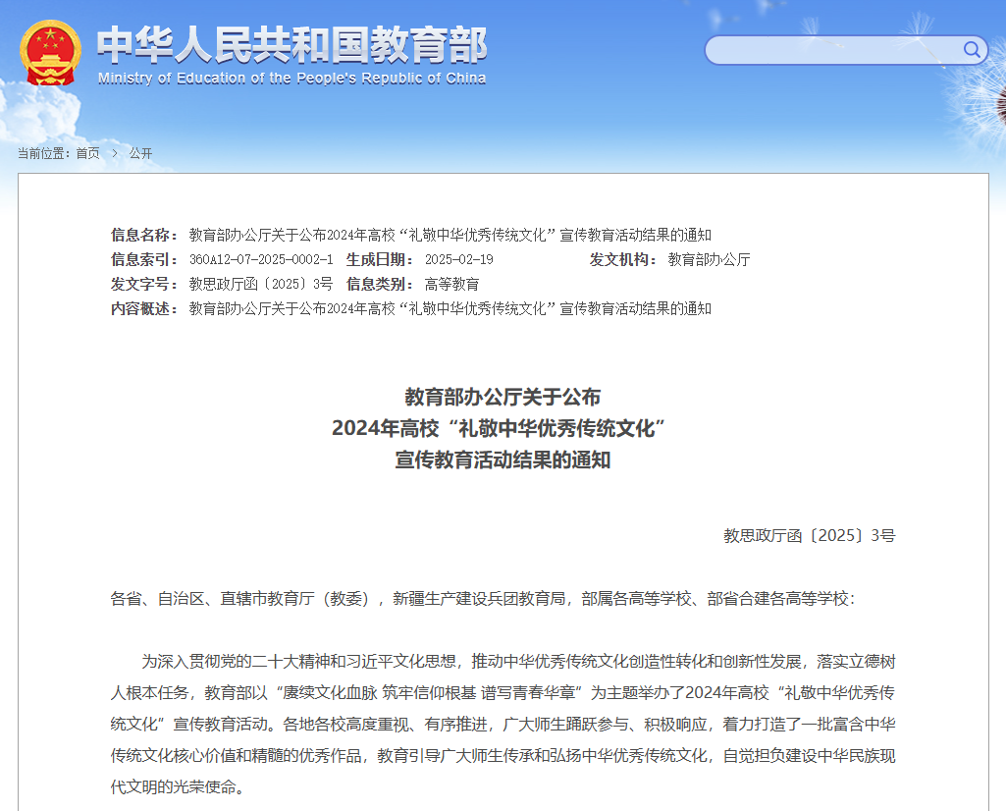Viewport: 1006px width, 811px height.
Task: Click 教育部办公厅 beside 发文机构
Action: point(709,259)
